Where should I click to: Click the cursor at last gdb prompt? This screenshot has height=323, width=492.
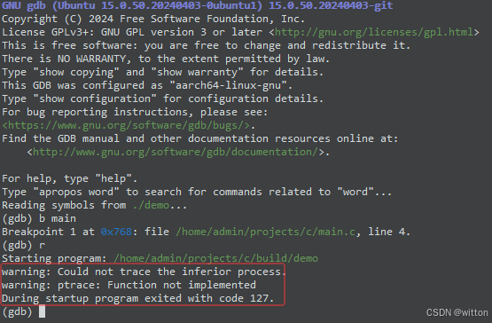point(42,311)
